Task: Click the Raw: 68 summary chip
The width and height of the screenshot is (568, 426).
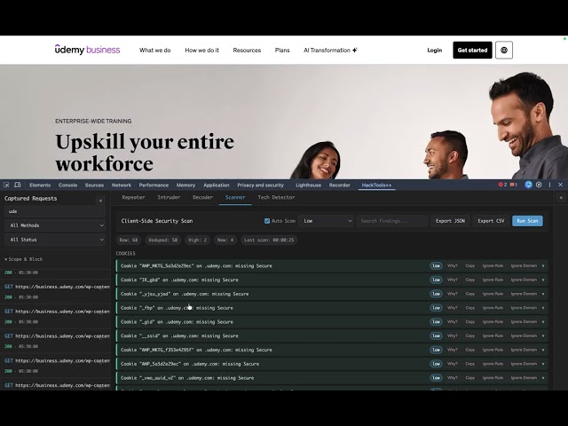Action: click(129, 240)
